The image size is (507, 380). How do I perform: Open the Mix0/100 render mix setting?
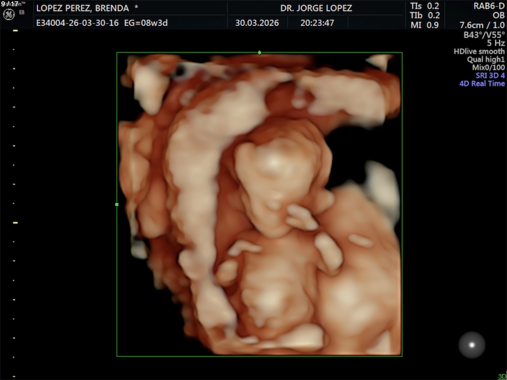(488, 68)
